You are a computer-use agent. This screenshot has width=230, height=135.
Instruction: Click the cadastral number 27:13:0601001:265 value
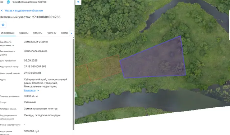35,67
